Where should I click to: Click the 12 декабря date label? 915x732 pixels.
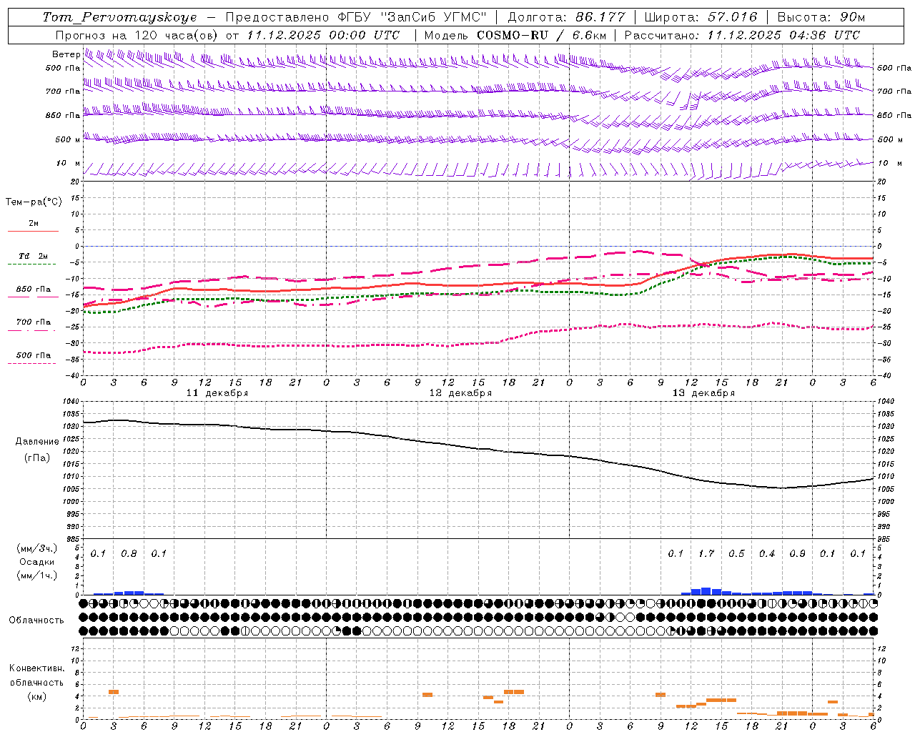pyautogui.click(x=460, y=393)
